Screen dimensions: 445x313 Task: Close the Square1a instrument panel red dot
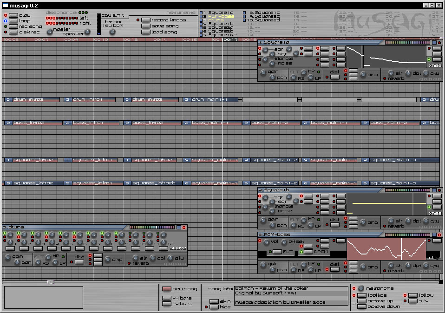pos(439,43)
